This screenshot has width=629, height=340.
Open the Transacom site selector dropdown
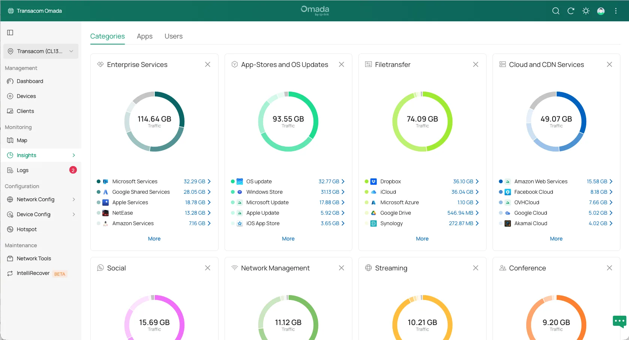(41, 51)
